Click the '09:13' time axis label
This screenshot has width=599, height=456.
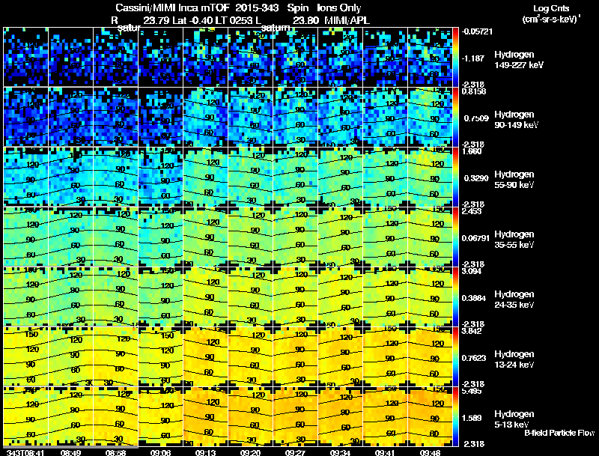tap(205, 452)
